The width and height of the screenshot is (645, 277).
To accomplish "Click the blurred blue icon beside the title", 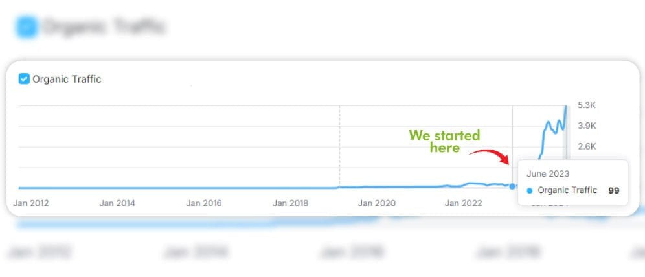I will pyautogui.click(x=27, y=27).
